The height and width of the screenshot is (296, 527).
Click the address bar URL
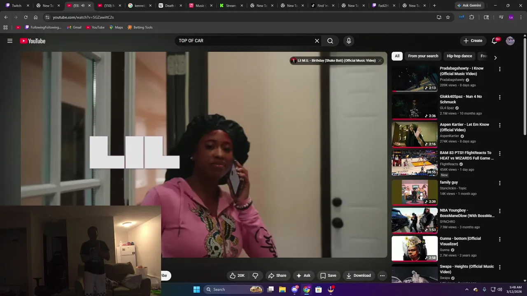83,17
